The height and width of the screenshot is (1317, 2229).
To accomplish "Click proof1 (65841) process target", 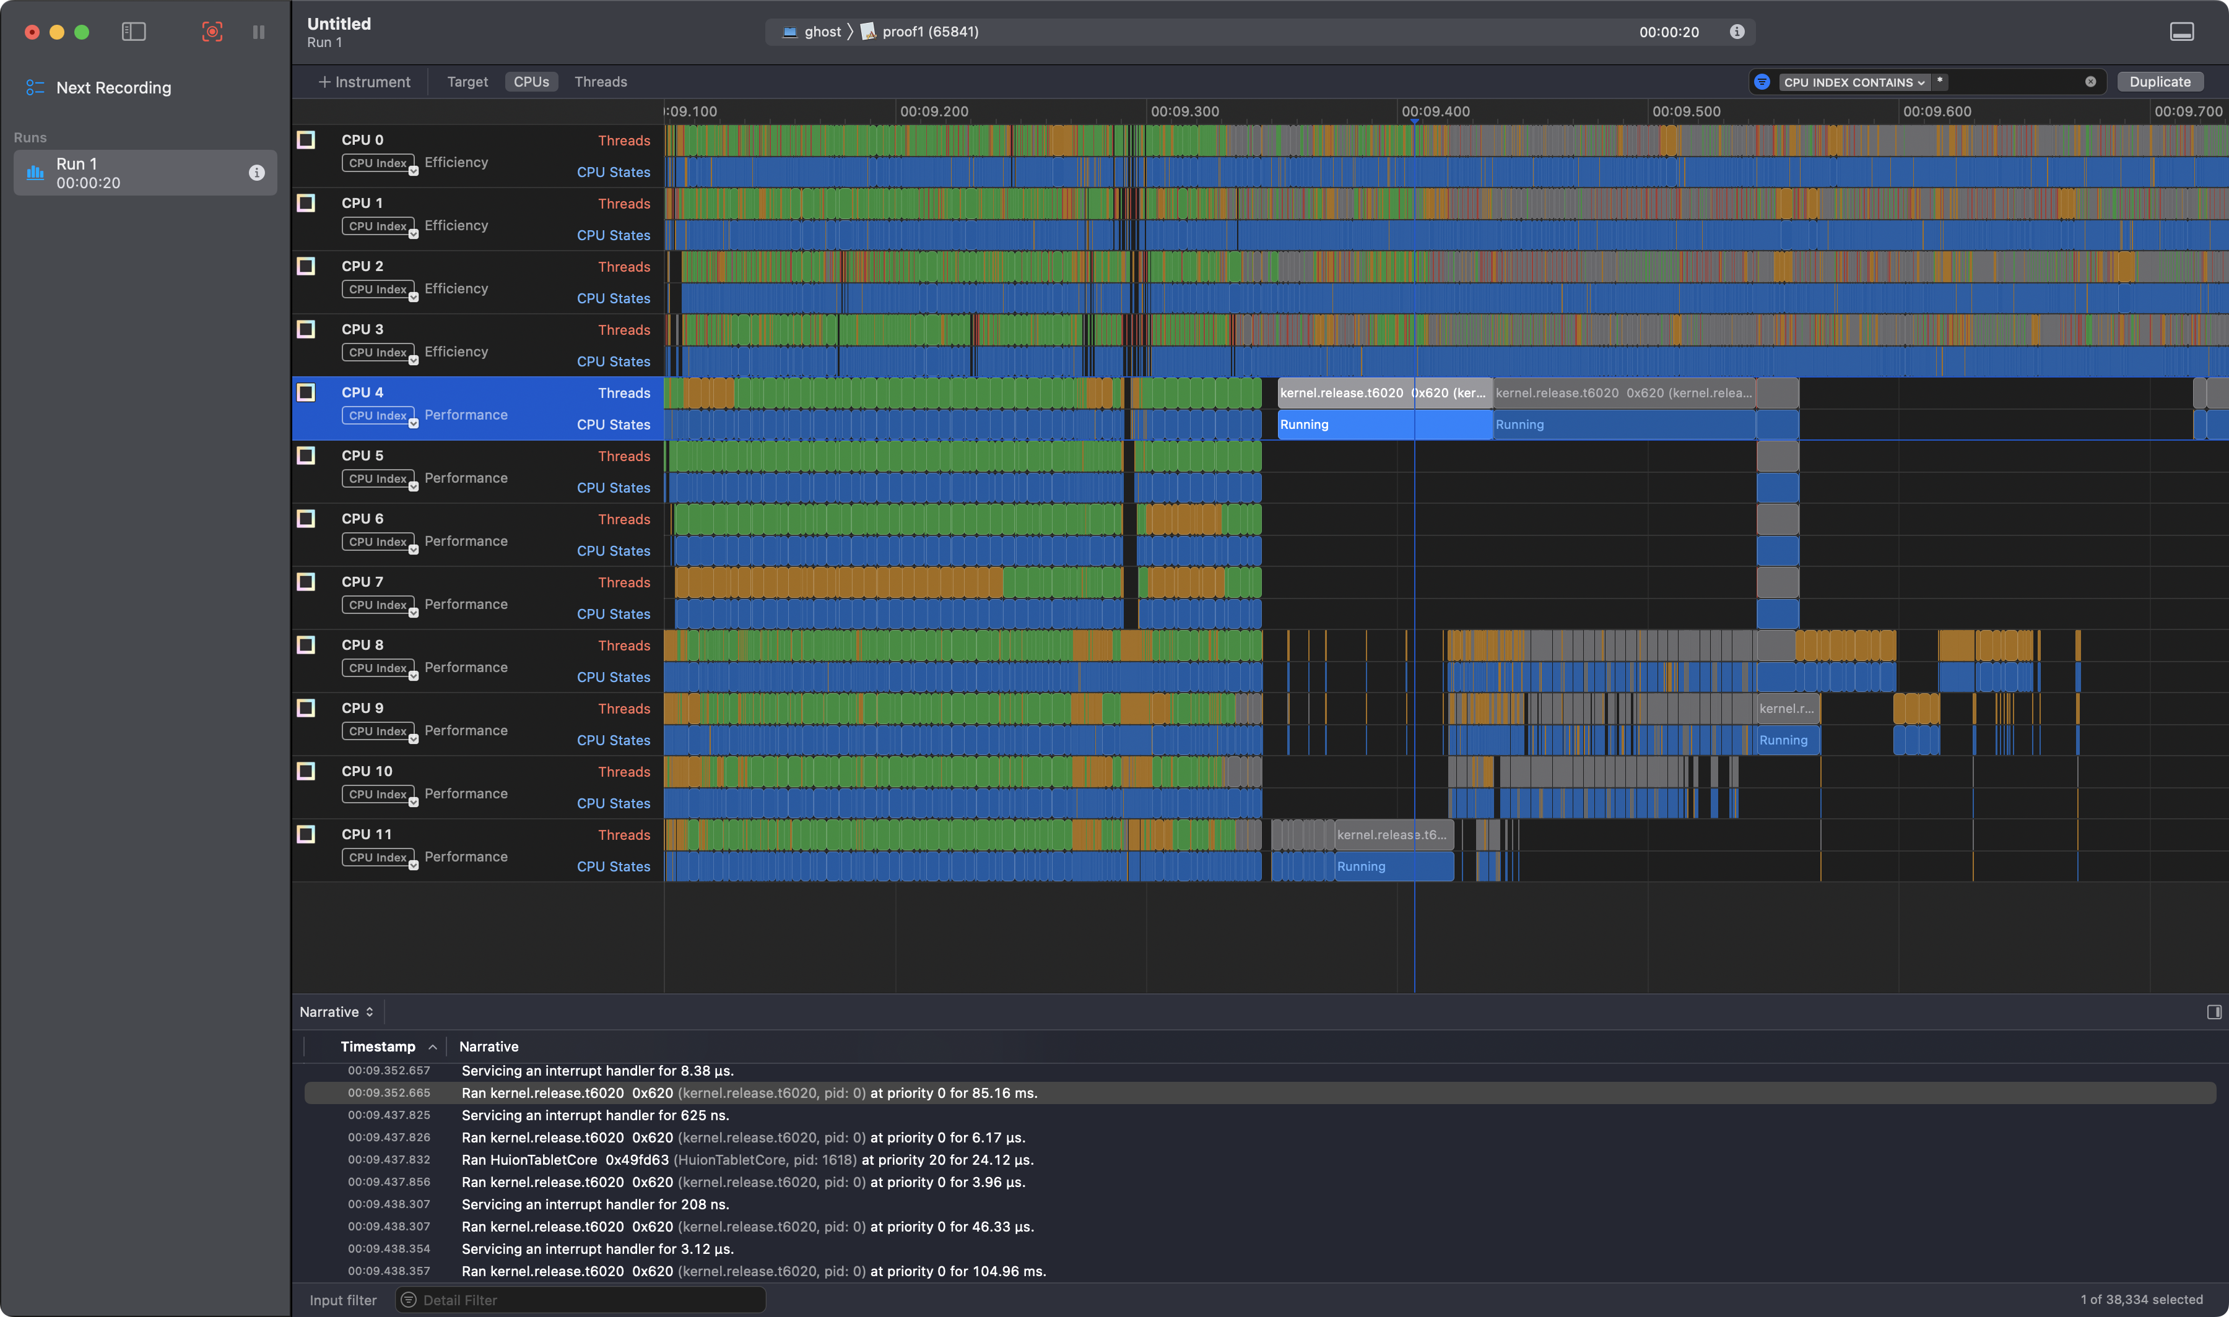I will coord(919,32).
